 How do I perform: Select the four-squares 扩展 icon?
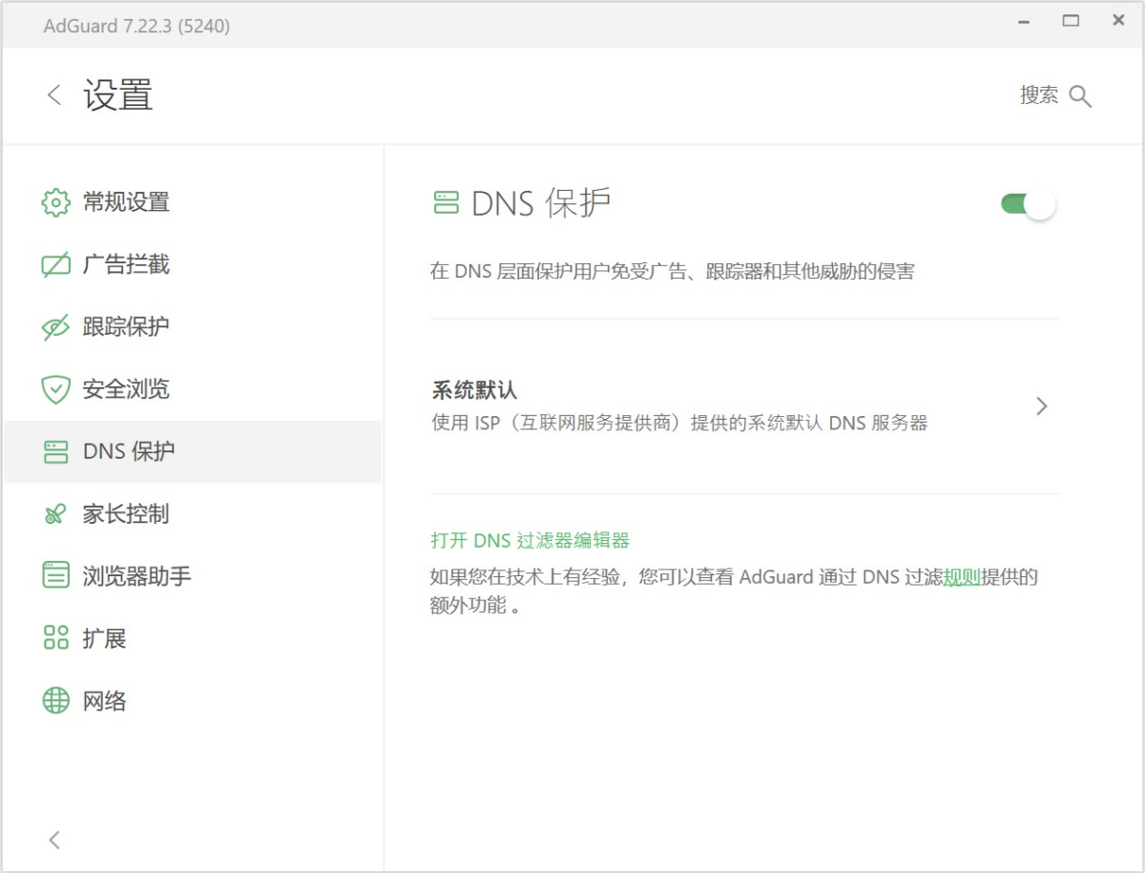tap(56, 638)
